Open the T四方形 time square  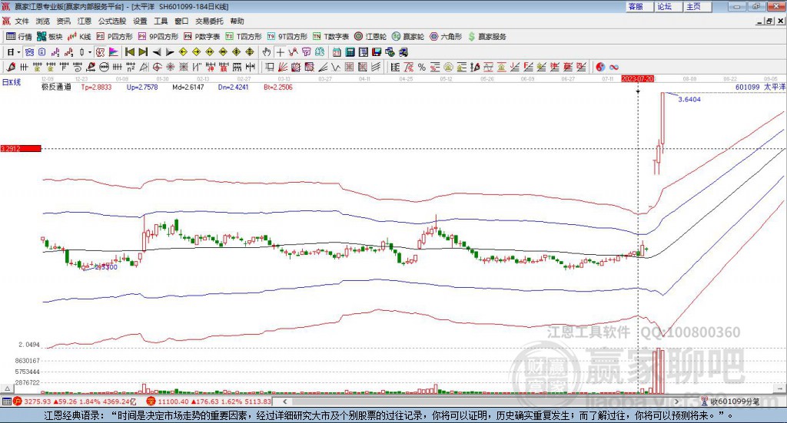pos(244,37)
